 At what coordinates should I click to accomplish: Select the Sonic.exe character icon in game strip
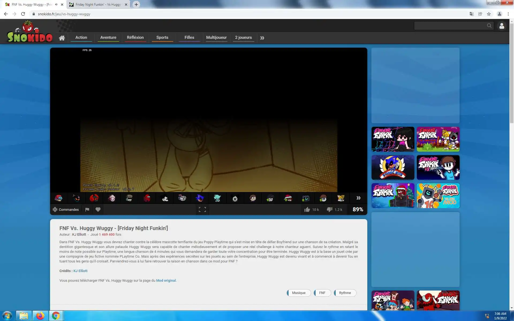(200, 198)
